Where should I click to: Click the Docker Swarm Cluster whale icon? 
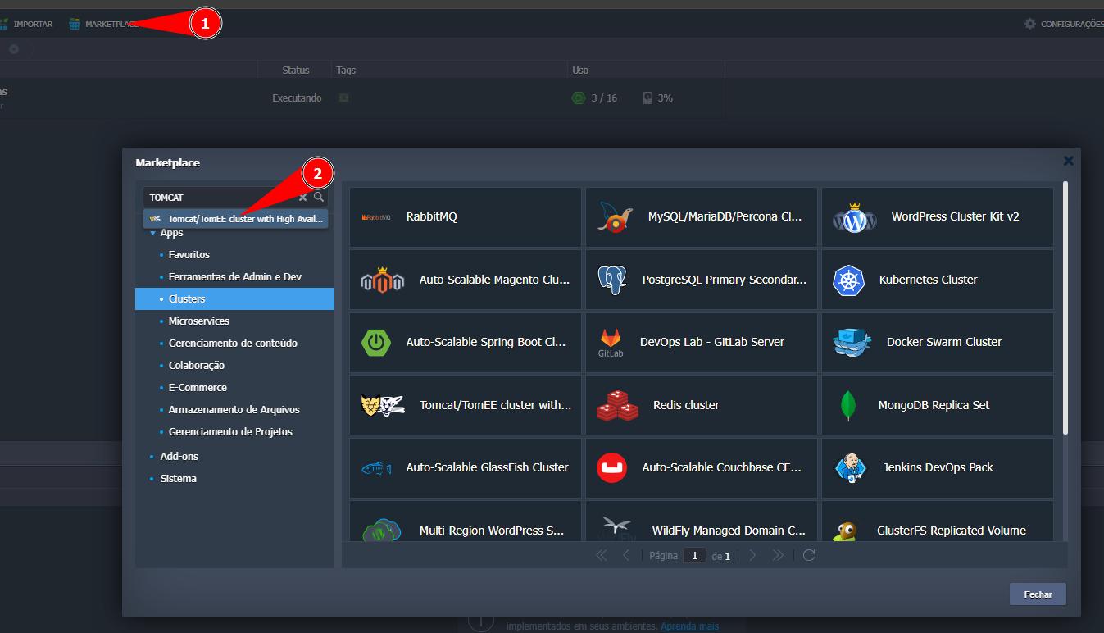tap(852, 343)
